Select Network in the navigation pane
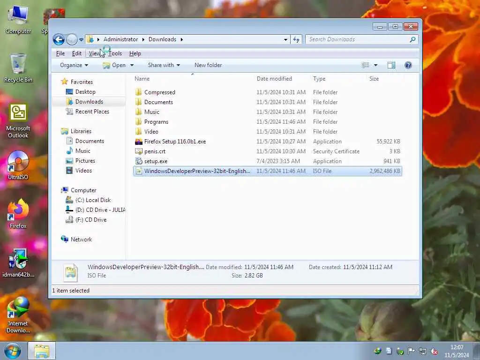This screenshot has width=480, height=360. pos(81,240)
